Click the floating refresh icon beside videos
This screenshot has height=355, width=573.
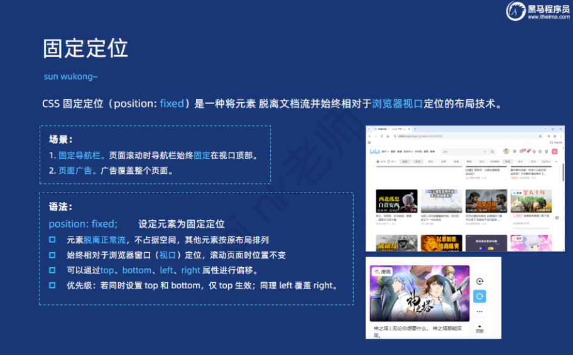point(557,218)
